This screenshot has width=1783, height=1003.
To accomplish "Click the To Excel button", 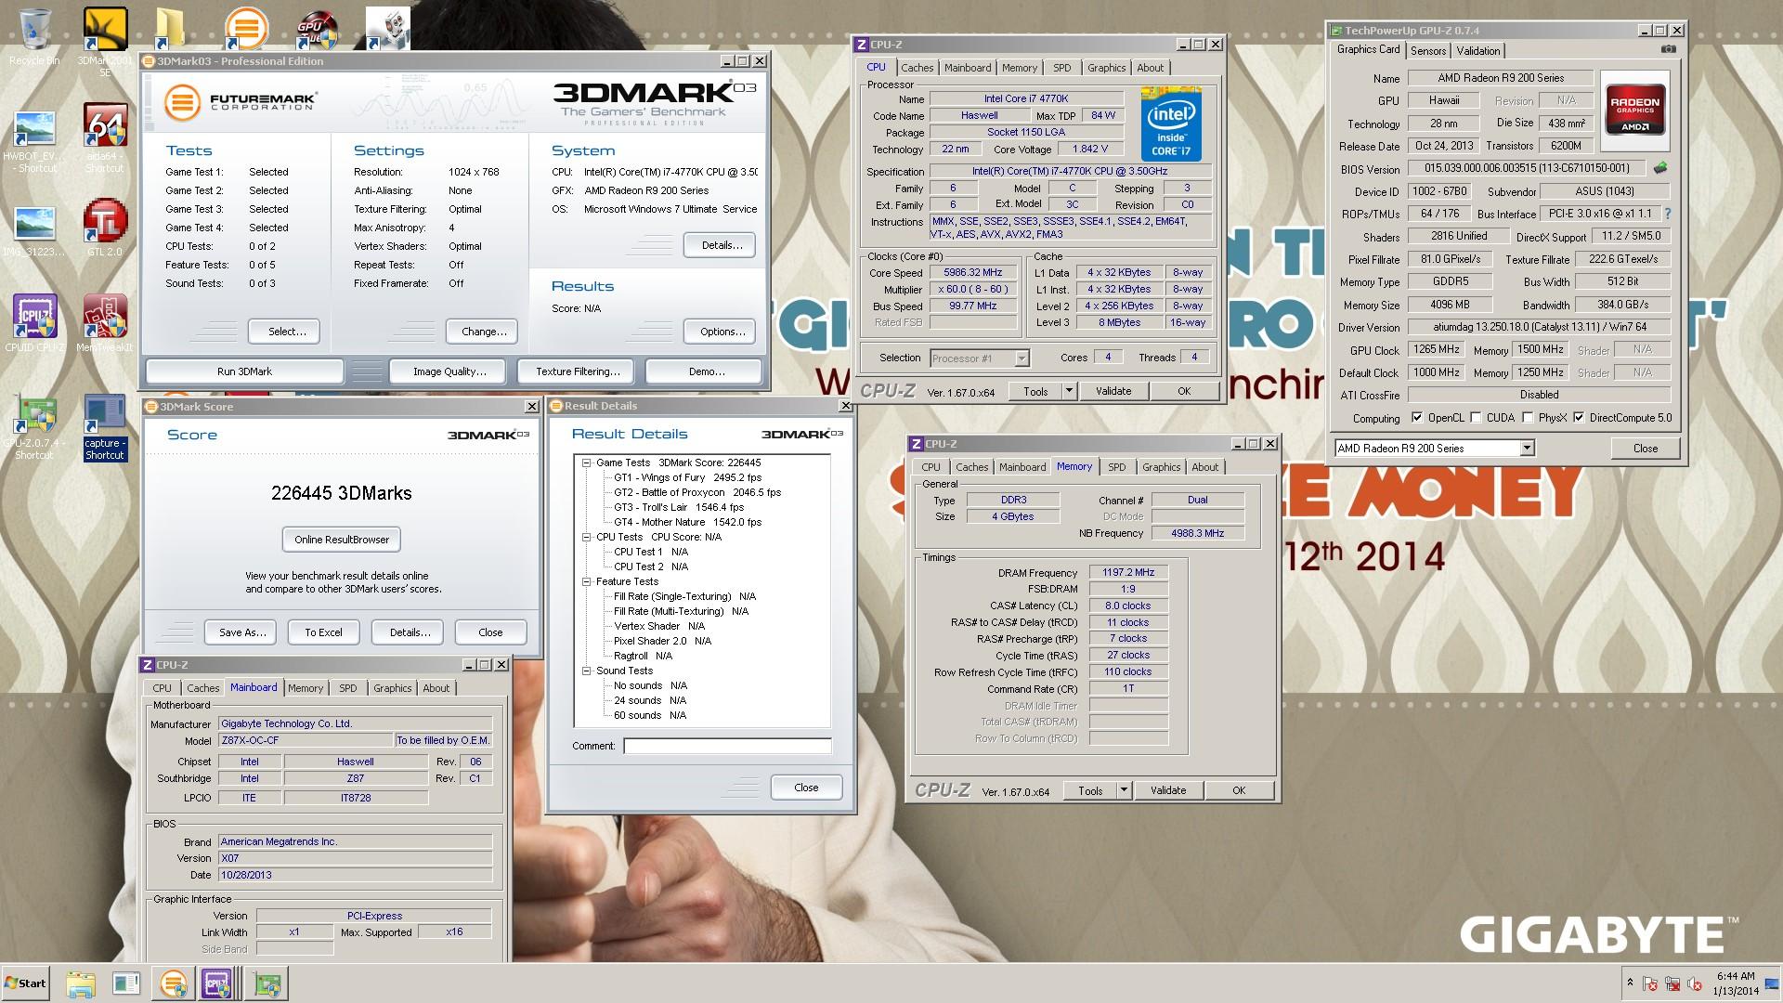I will point(323,632).
